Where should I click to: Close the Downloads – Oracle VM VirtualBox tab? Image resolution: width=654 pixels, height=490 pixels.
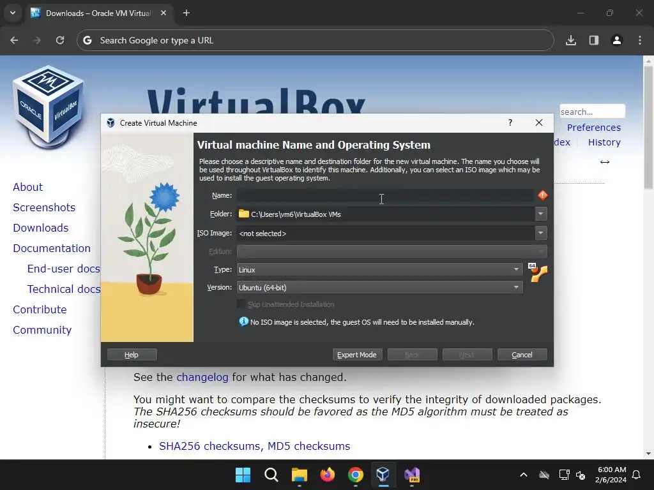[x=163, y=13]
